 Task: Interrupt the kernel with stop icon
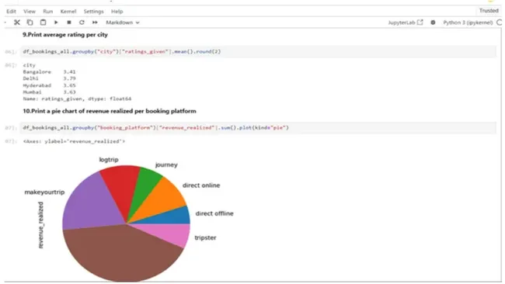pos(69,23)
